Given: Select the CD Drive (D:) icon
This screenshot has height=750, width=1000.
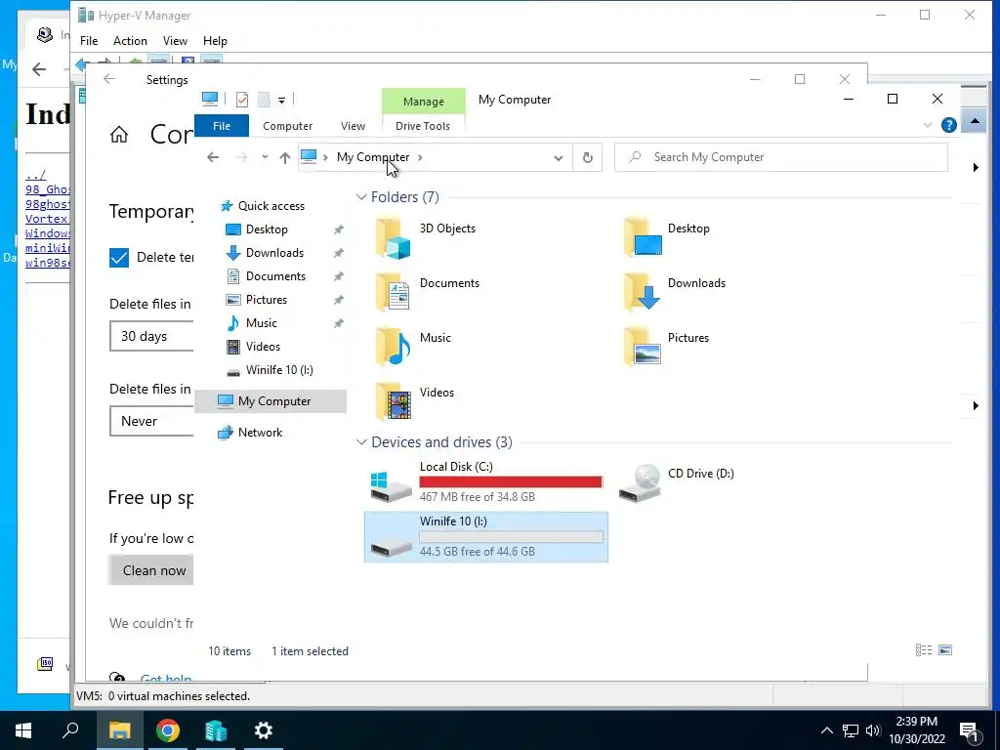Looking at the screenshot, I should (639, 482).
